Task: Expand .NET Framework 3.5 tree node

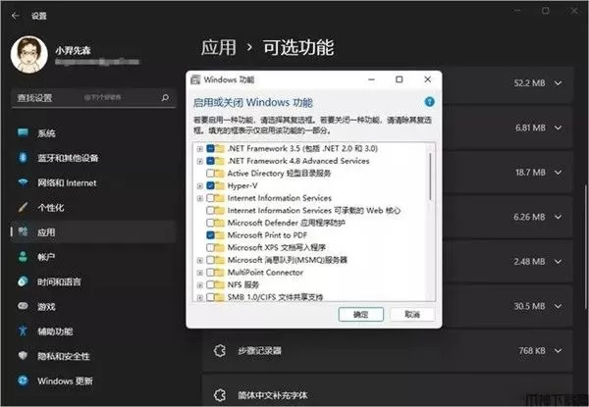Action: (x=200, y=149)
